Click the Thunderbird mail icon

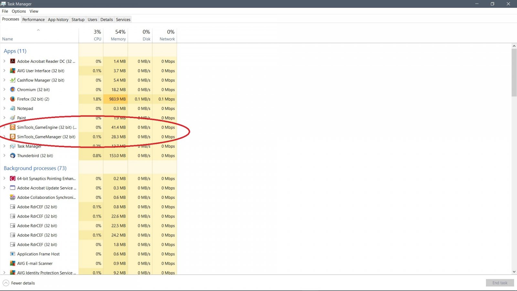click(13, 156)
